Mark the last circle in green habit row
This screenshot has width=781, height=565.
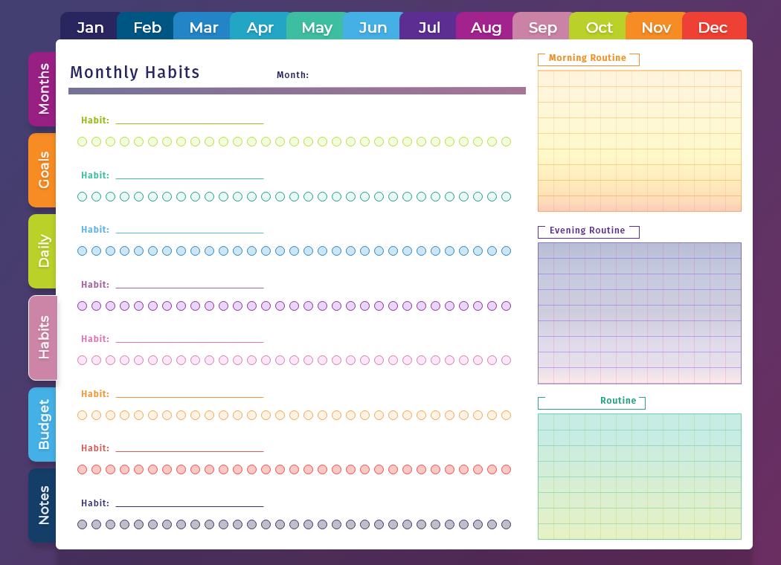click(506, 142)
